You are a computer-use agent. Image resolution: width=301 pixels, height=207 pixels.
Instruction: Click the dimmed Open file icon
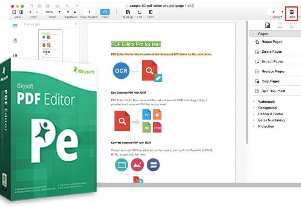pos(40,6)
